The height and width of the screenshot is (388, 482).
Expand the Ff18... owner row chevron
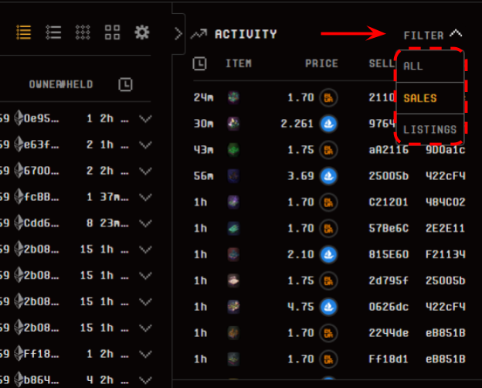point(145,354)
